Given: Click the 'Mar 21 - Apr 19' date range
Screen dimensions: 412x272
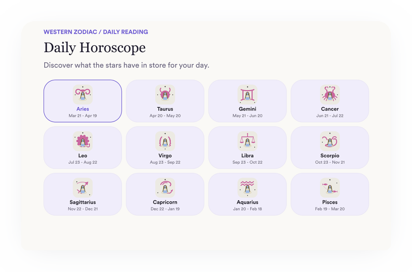Looking at the screenshot, I should click(x=83, y=116).
